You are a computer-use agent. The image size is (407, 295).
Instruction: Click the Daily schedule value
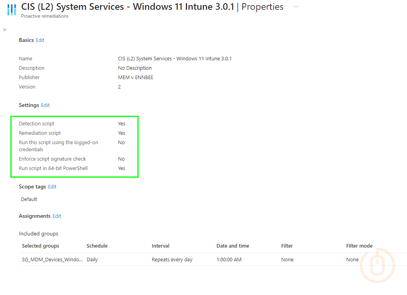[92, 259]
